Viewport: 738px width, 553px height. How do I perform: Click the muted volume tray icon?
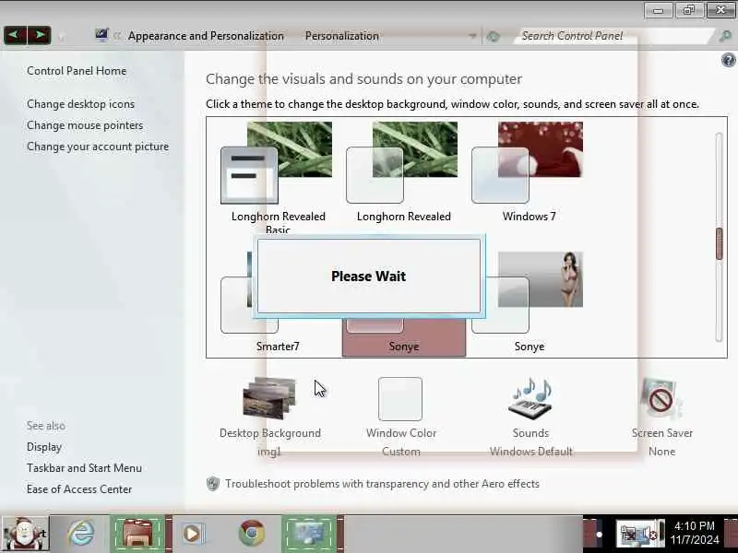(649, 535)
